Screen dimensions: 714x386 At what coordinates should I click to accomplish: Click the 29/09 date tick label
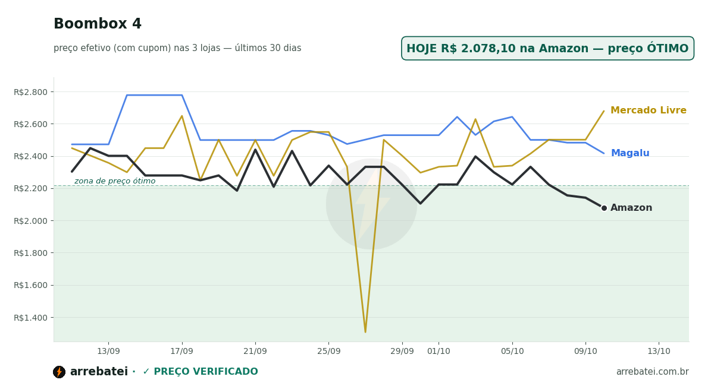402,352
